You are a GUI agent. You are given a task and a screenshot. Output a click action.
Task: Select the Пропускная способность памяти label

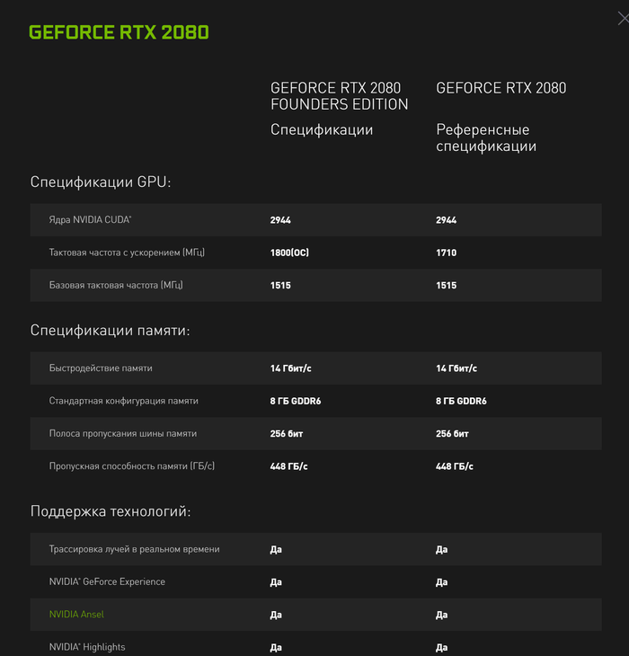coord(132,465)
